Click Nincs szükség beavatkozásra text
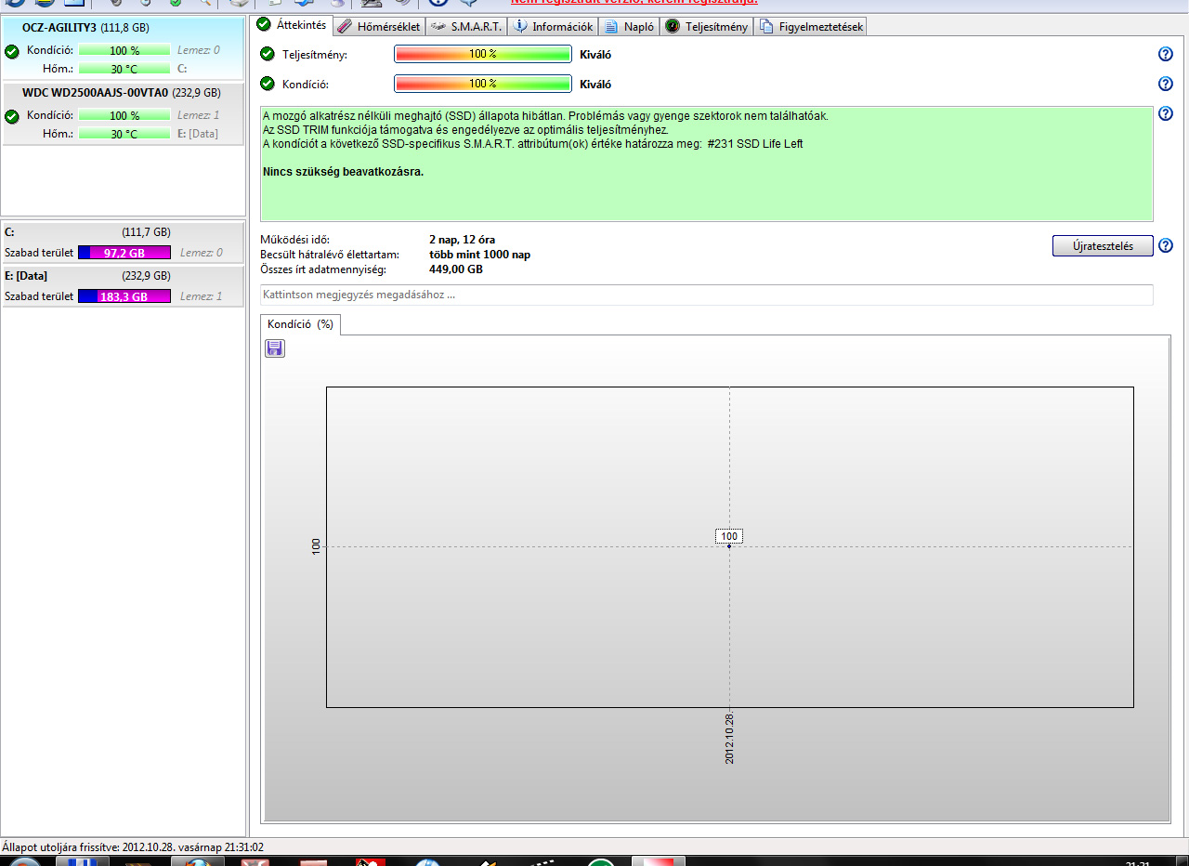Image resolution: width=1189 pixels, height=866 pixels. (x=343, y=172)
